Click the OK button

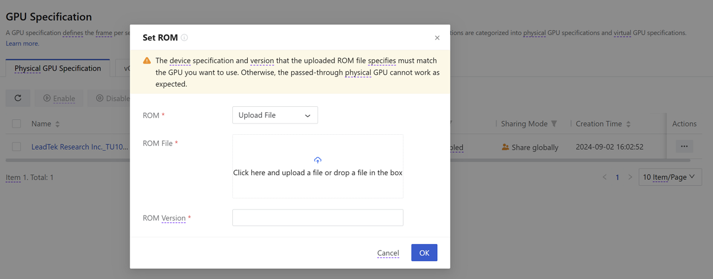[x=424, y=253]
